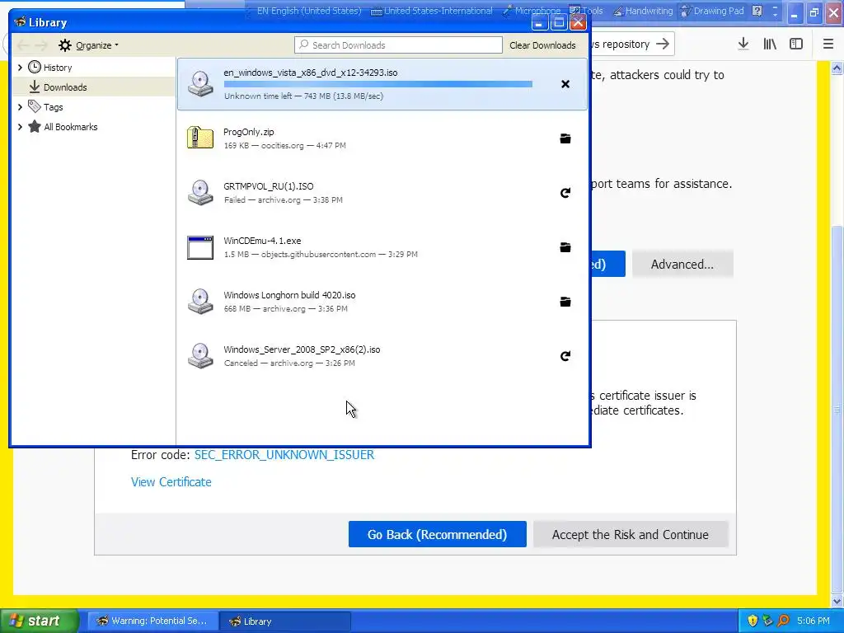Show WinCDEmu-4.1.exe in its folder
This screenshot has height=633, width=844.
(x=565, y=247)
